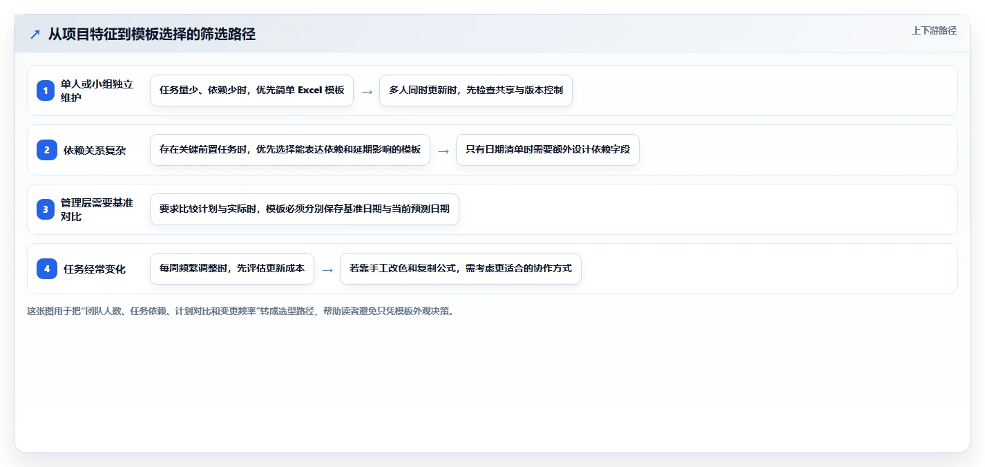Click the 若靠手工改色和复制公式 card
The height and width of the screenshot is (467, 985).
[461, 269]
